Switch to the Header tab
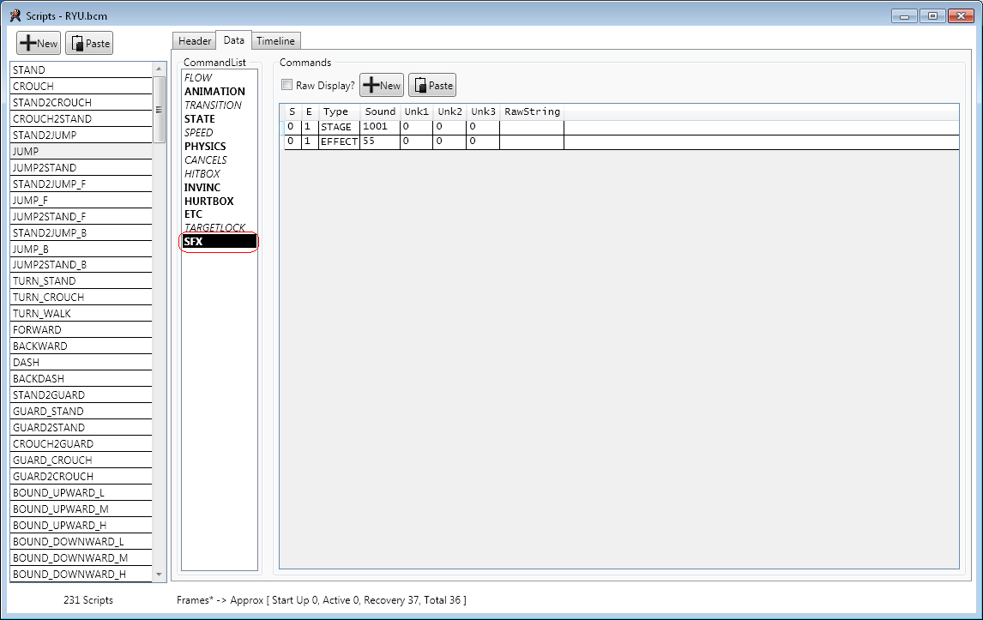Viewport: 983px width, 620px height. [x=195, y=41]
